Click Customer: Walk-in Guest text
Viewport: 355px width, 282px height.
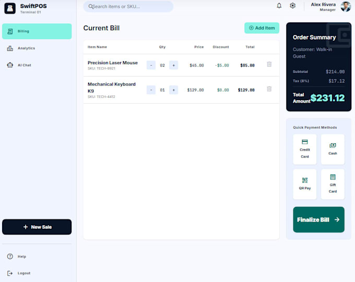(312, 53)
